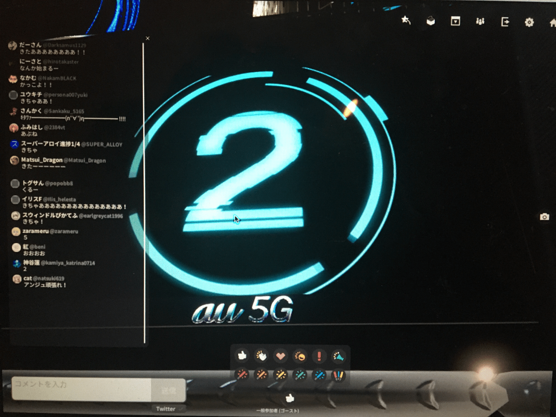Viewport: 556px width, 417px height.
Task: Open the window dropdown panel icon
Action: point(455,21)
